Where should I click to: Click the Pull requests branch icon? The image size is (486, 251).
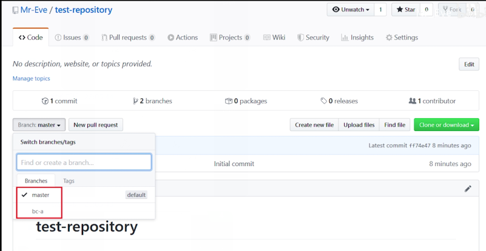point(104,38)
